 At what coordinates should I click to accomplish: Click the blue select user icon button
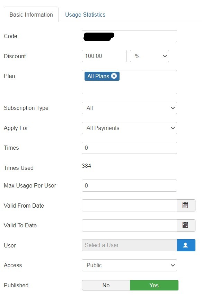[186, 245]
